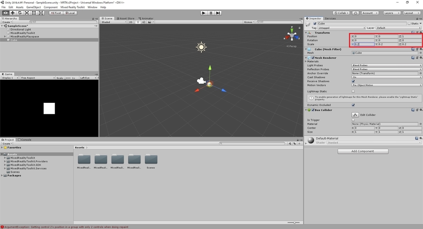This screenshot has width=423, height=229.
Task: Open Box Collider gear menu
Action: click(421, 110)
